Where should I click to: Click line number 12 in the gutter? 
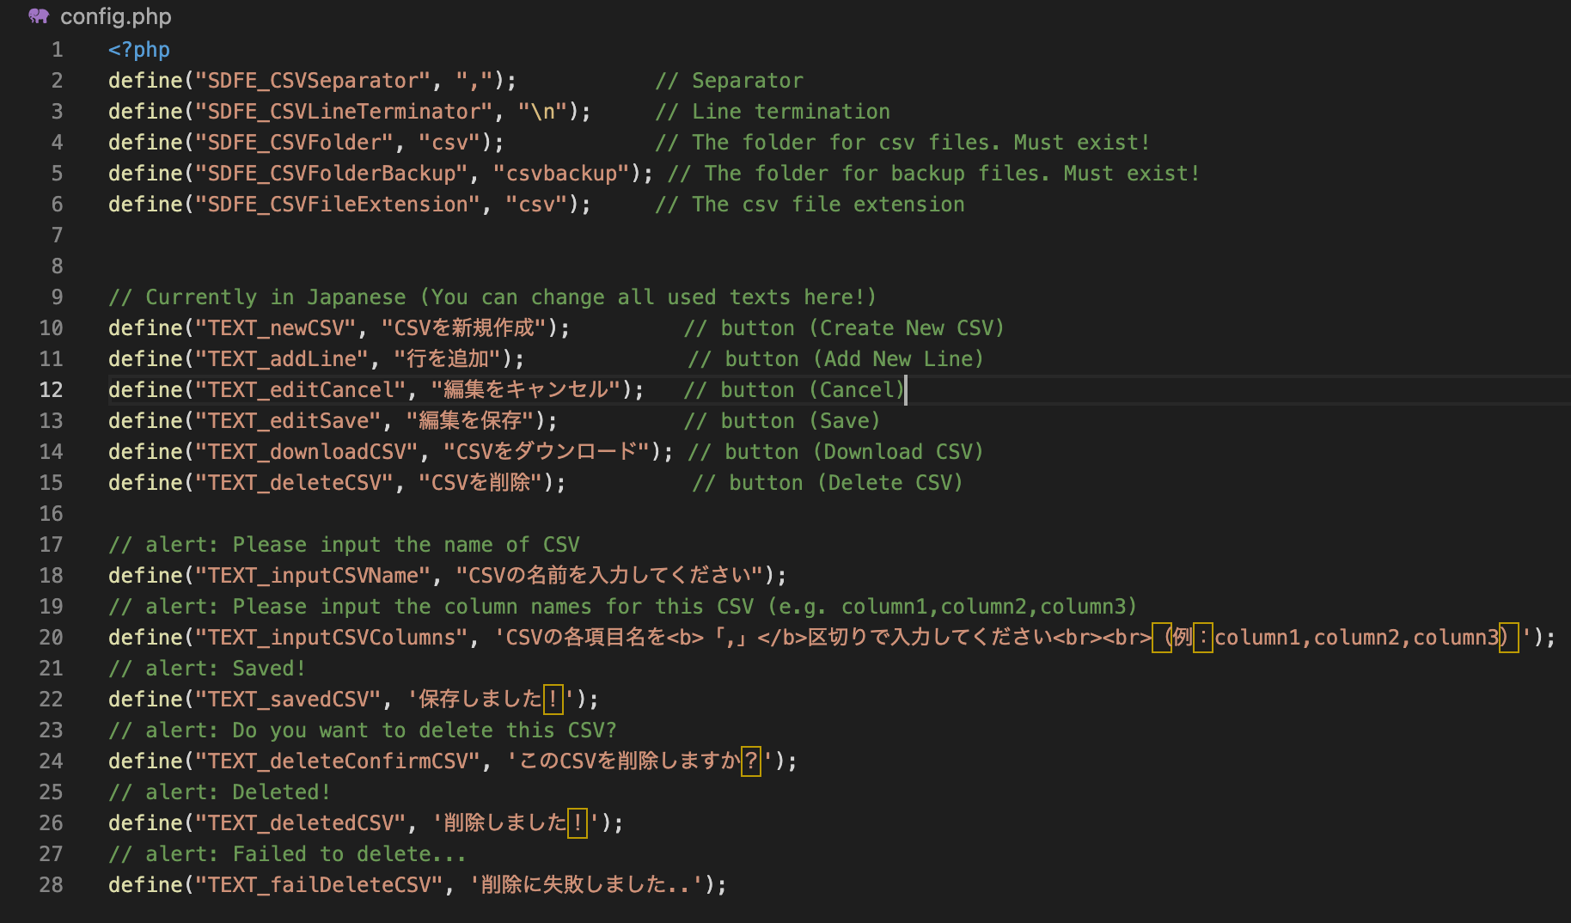pos(51,390)
